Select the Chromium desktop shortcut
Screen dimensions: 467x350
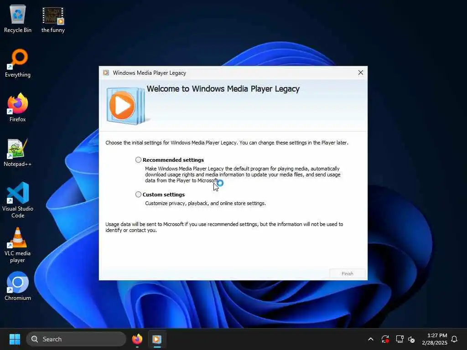coord(18,286)
